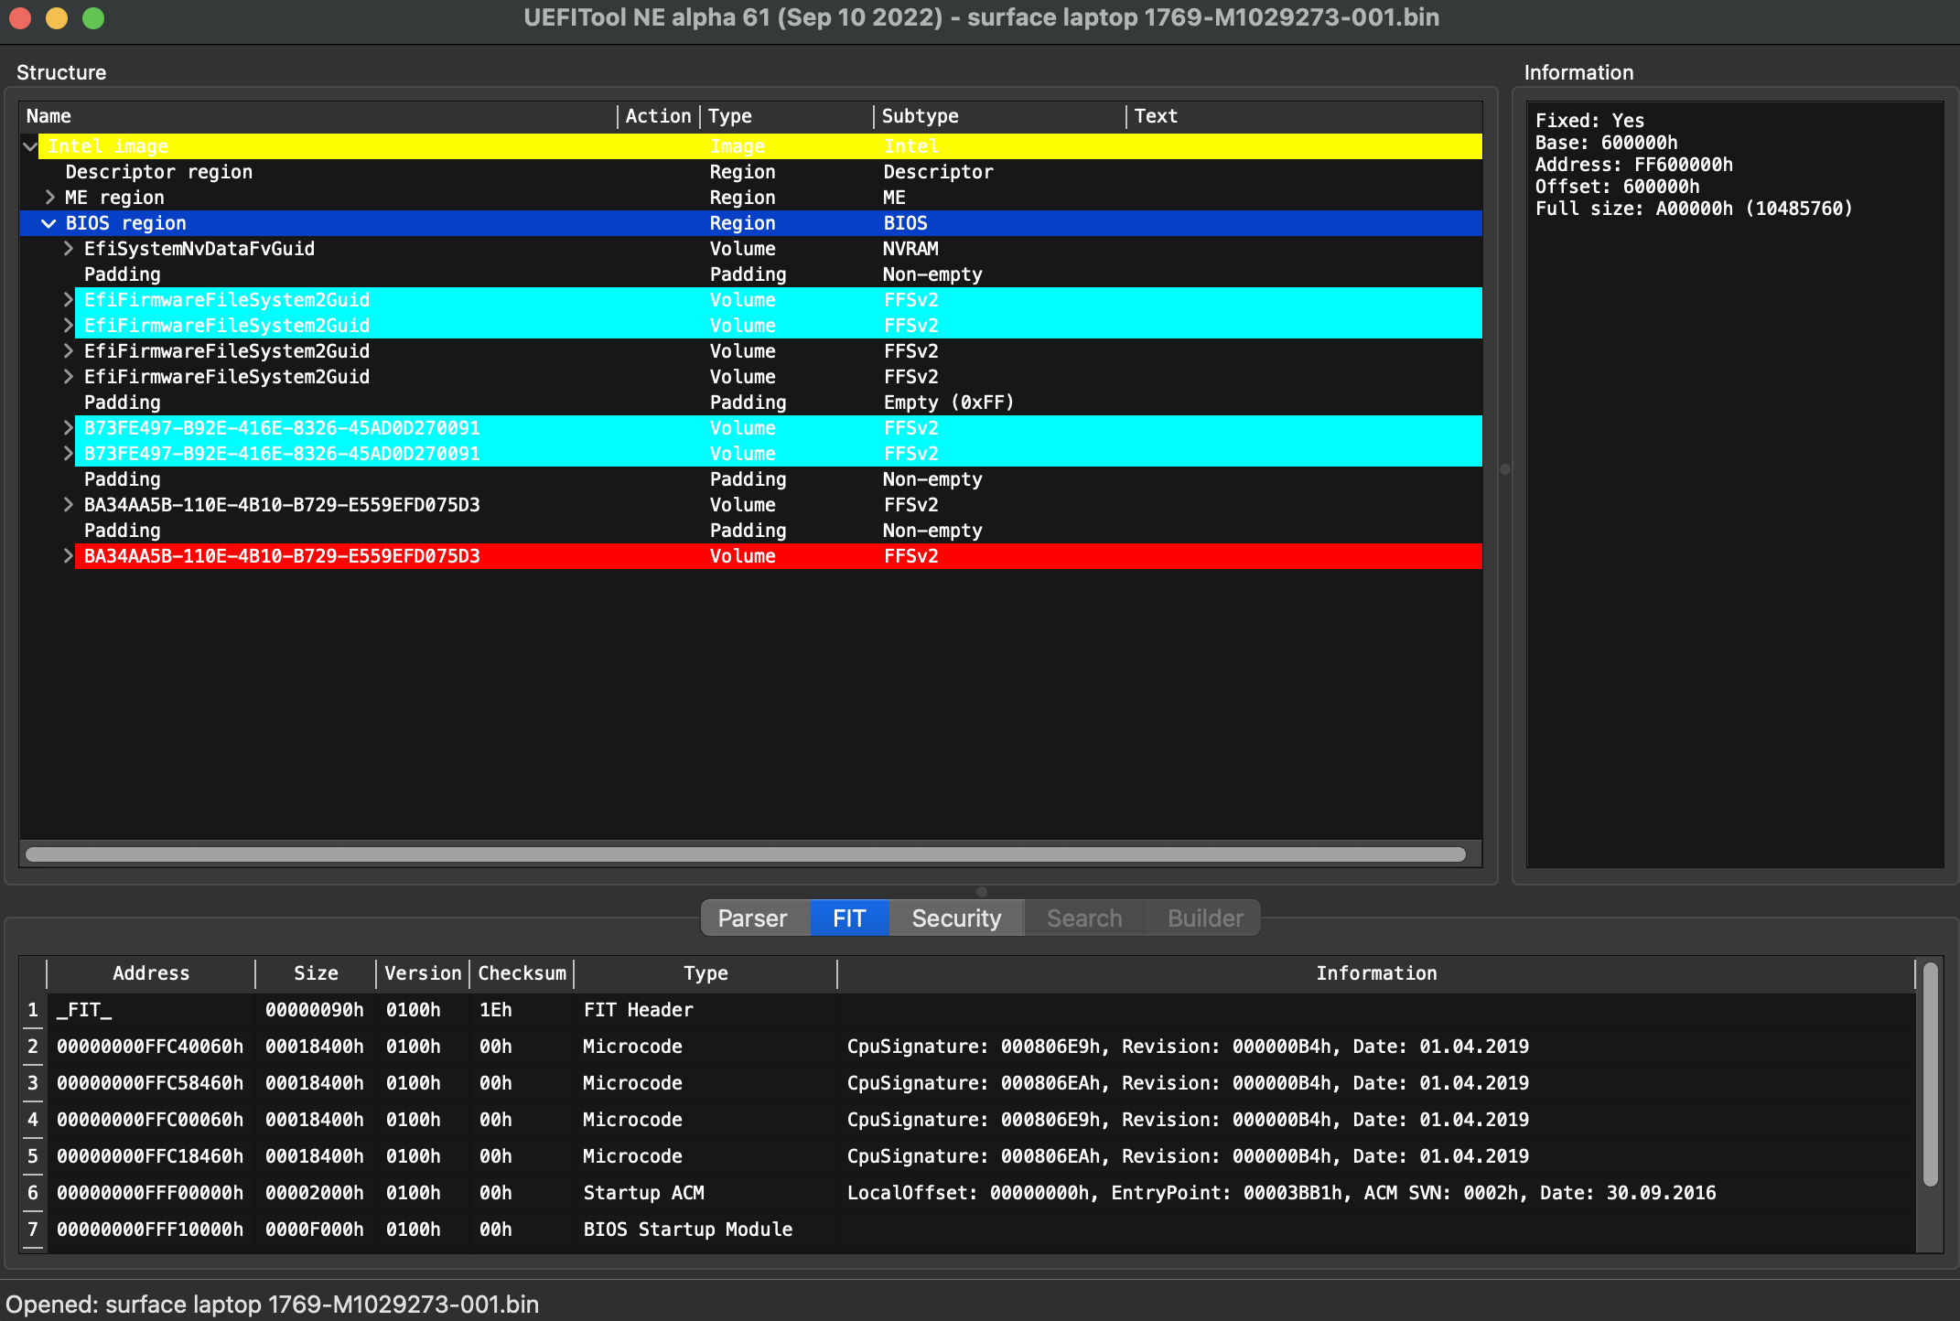Expand the first highlighted EfiFirmwareFileSystem2Guid volume
The image size is (1960, 1321).
click(x=69, y=299)
